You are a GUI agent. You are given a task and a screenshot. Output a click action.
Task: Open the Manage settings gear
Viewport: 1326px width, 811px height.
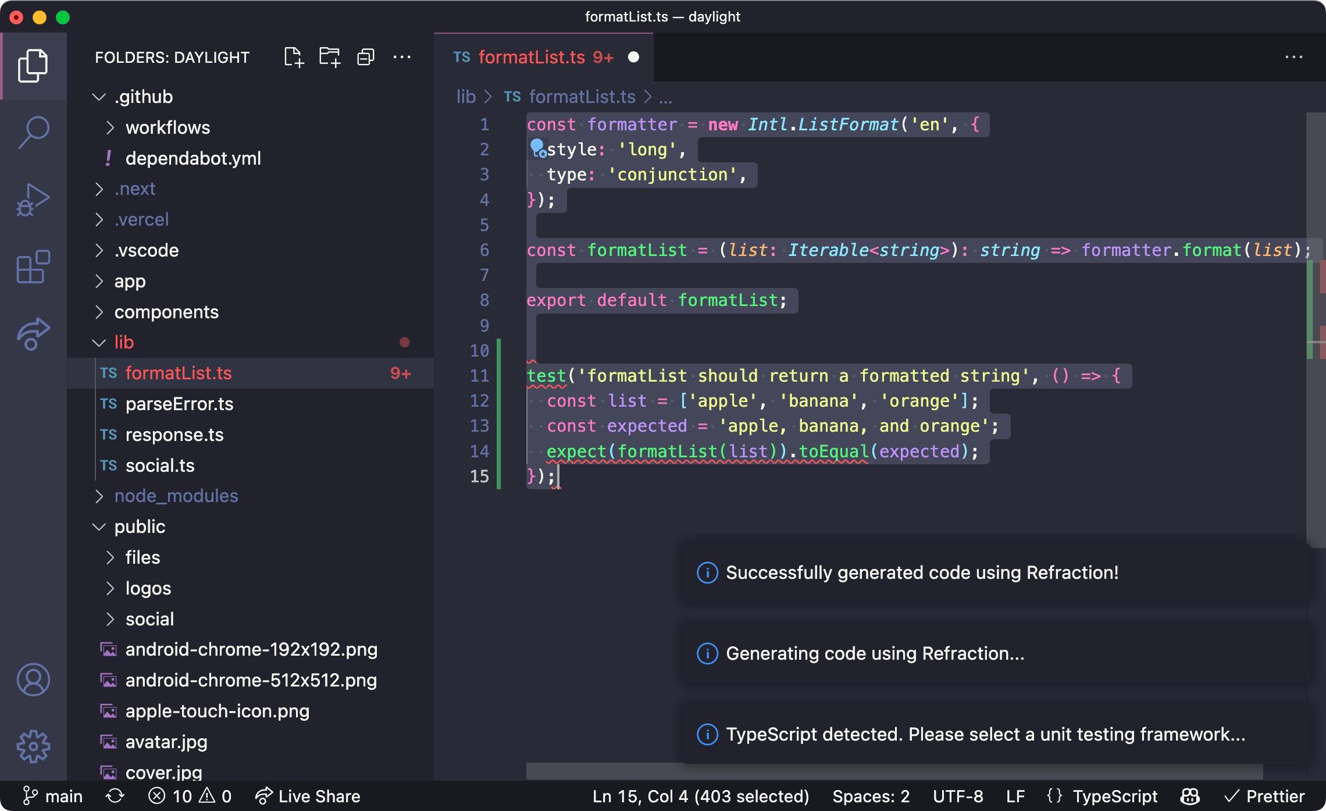(x=34, y=746)
